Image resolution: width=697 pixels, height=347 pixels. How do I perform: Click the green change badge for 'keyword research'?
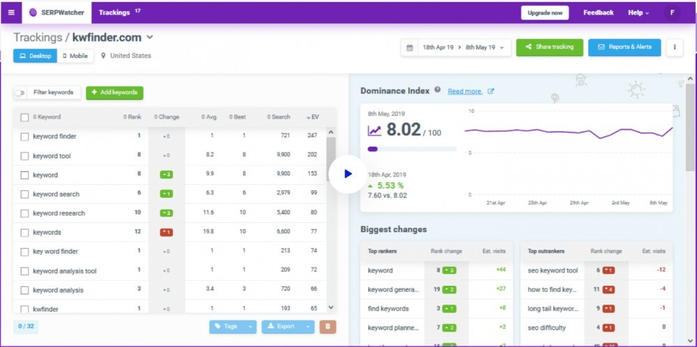(x=167, y=213)
